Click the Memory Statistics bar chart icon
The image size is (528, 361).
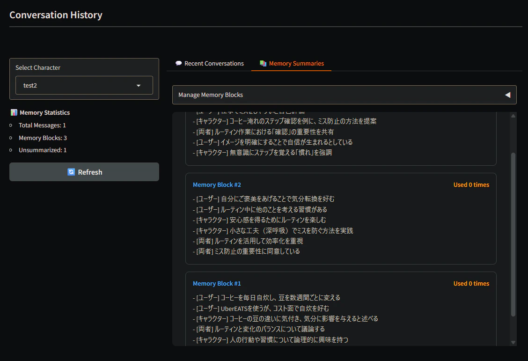(x=14, y=112)
